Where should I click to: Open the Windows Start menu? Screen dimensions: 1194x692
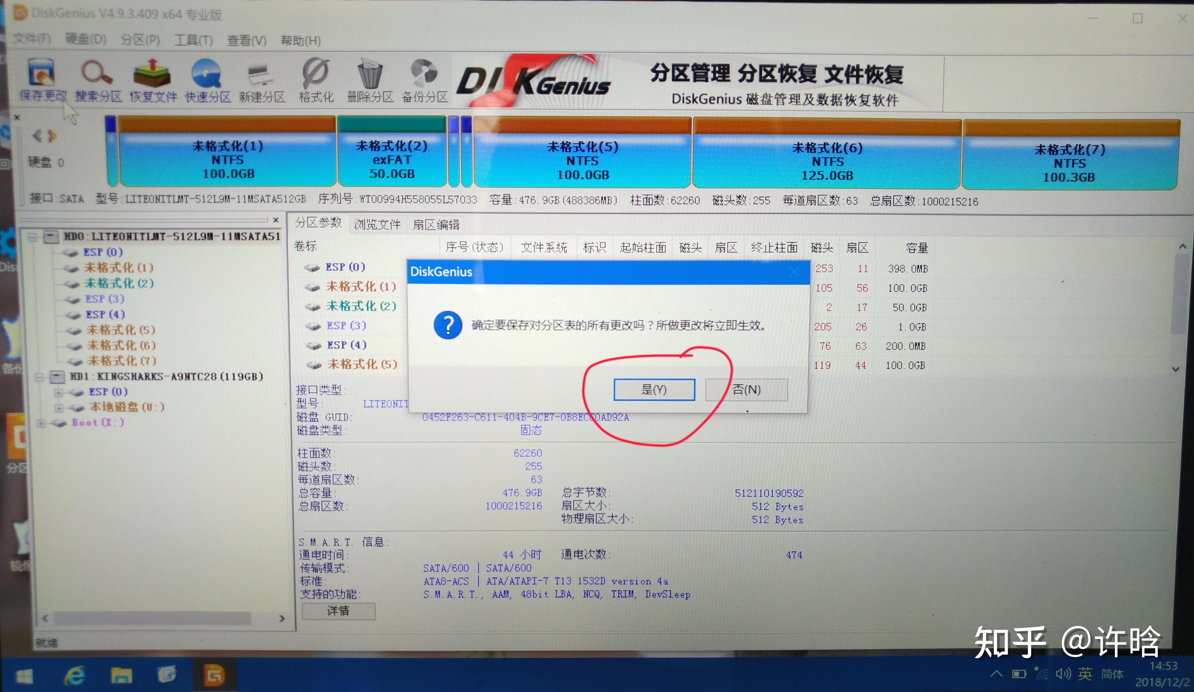pos(25,675)
